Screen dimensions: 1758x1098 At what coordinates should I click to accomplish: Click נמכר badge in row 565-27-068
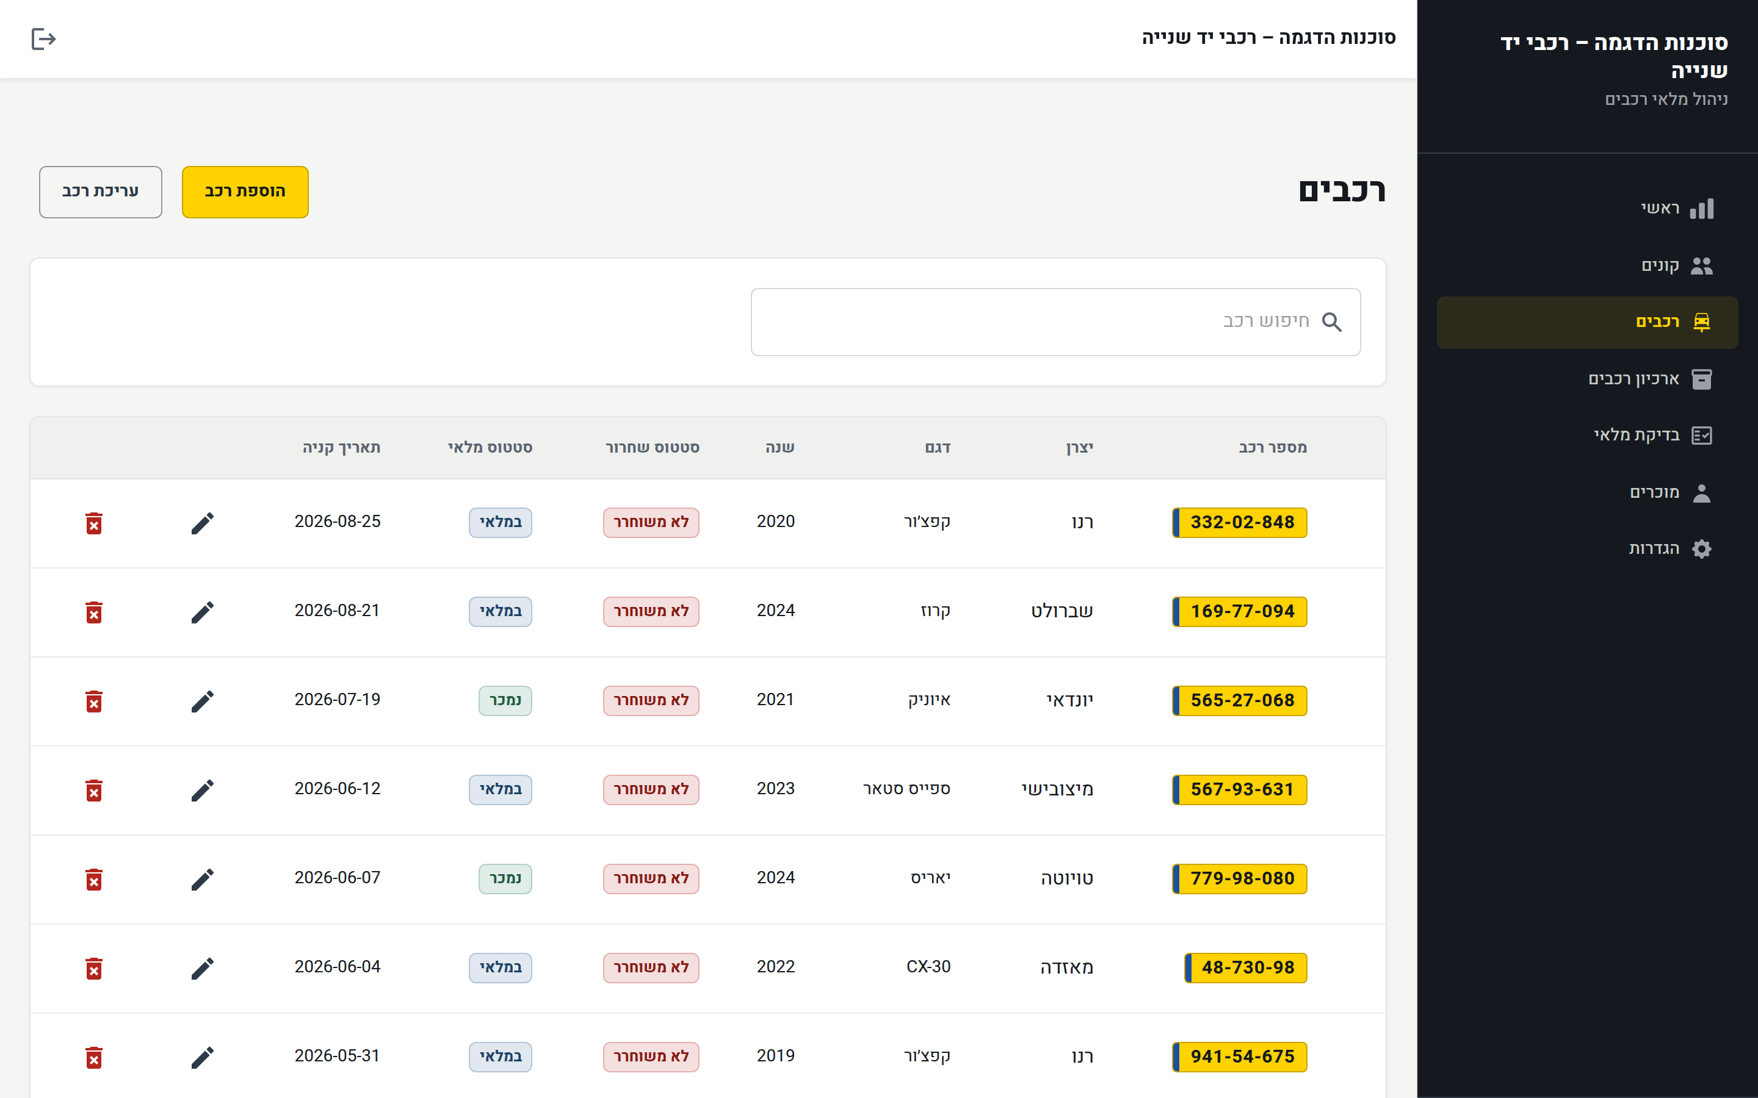(x=505, y=701)
